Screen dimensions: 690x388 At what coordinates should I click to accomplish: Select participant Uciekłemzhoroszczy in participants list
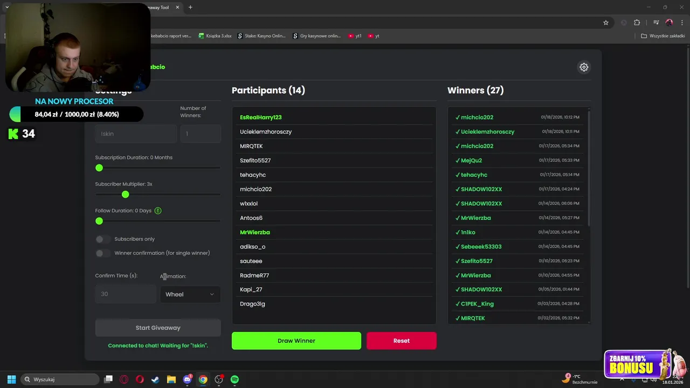(x=334, y=131)
